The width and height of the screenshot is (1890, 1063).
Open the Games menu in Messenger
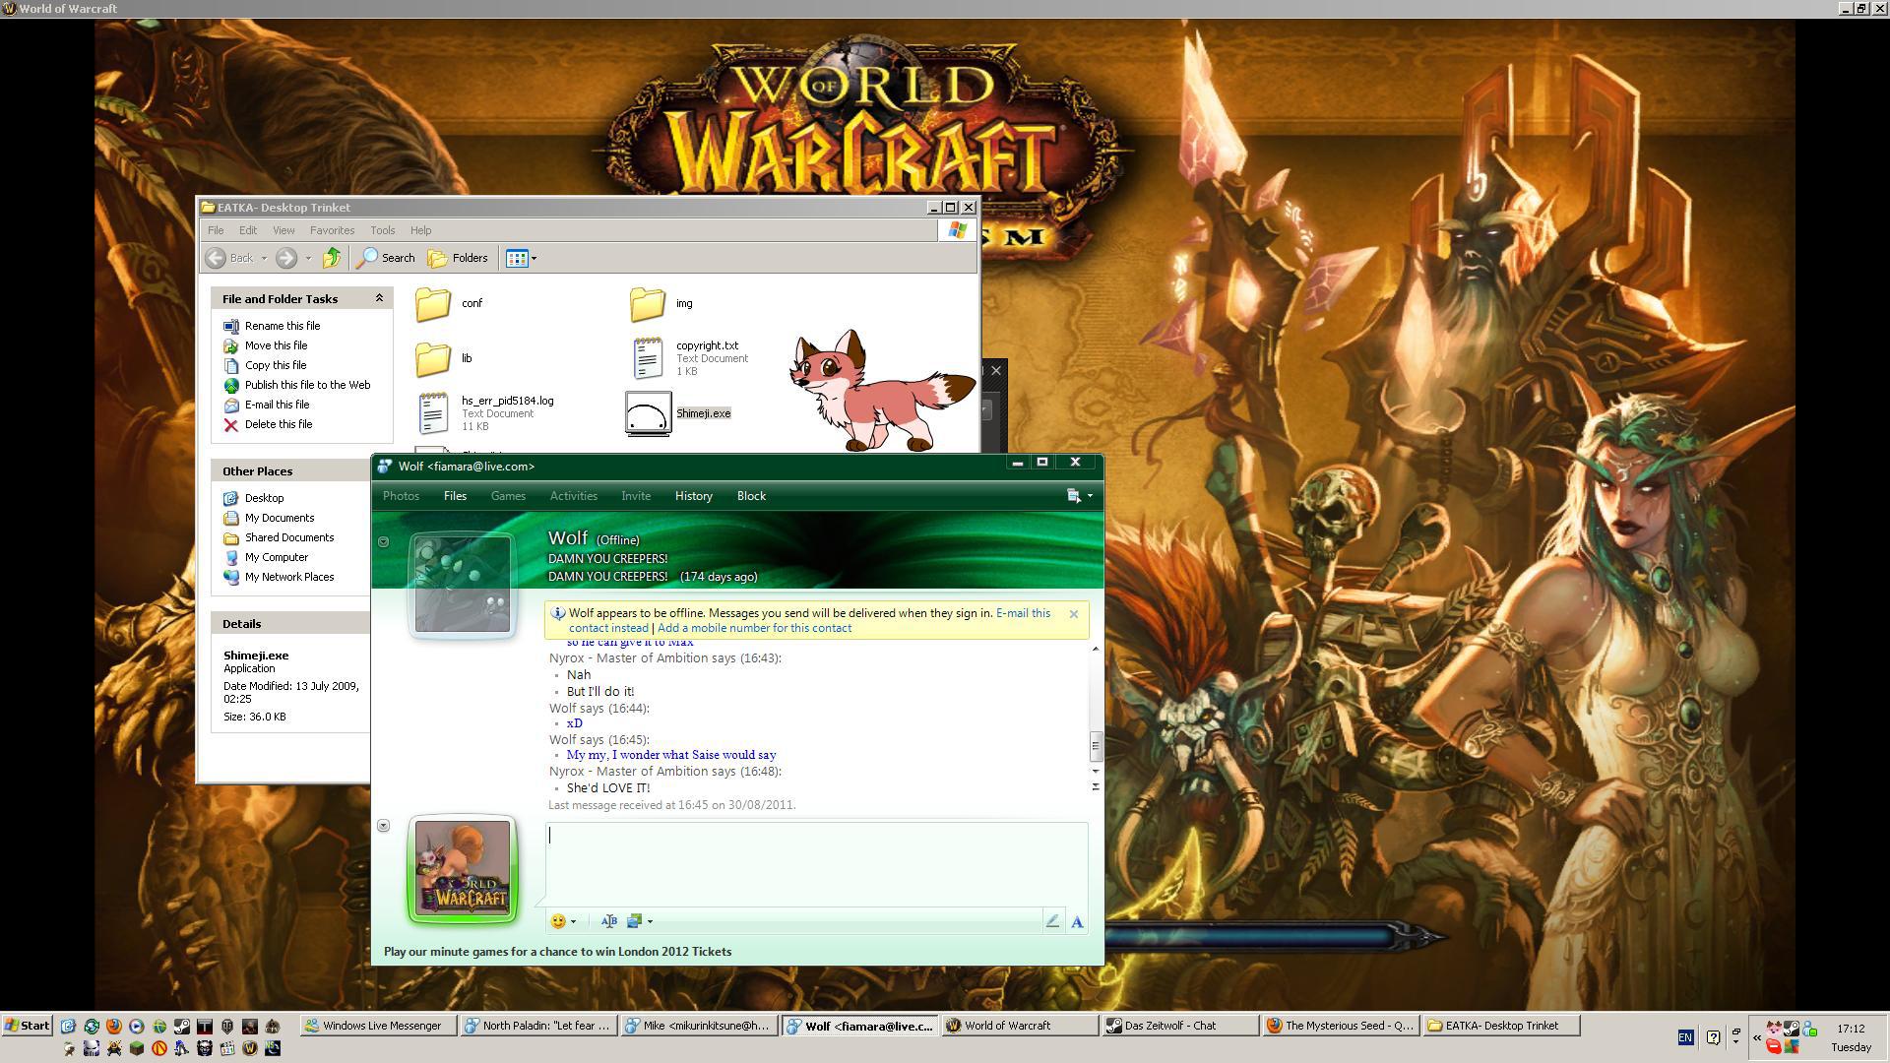[508, 496]
